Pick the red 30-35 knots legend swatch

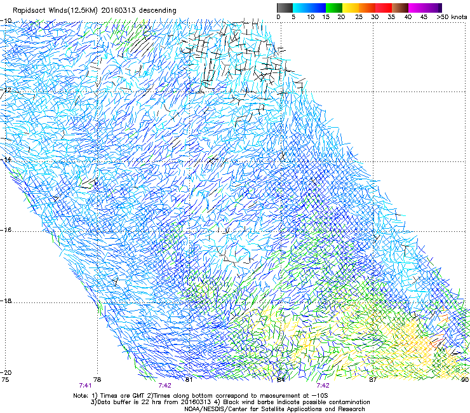coord(384,8)
